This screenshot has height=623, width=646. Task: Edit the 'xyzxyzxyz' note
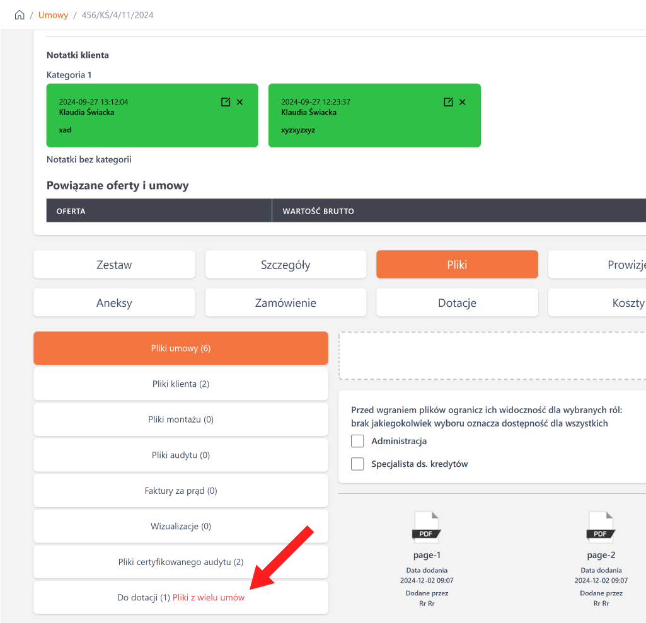[448, 102]
